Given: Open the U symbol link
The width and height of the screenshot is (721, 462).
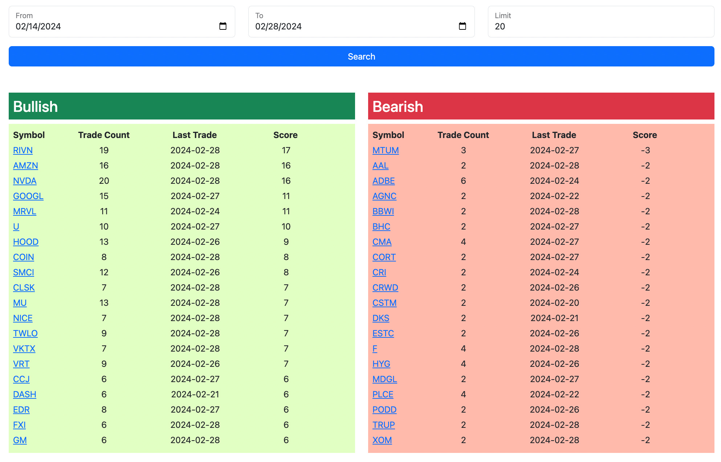Looking at the screenshot, I should pyautogui.click(x=16, y=227).
